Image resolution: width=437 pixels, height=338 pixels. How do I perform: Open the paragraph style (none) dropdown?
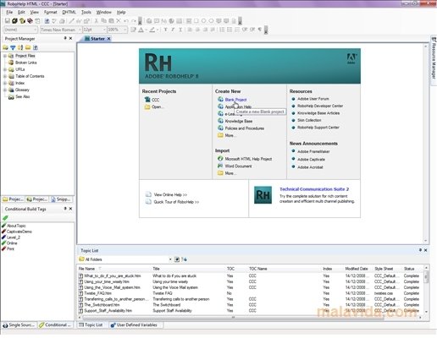36,30
